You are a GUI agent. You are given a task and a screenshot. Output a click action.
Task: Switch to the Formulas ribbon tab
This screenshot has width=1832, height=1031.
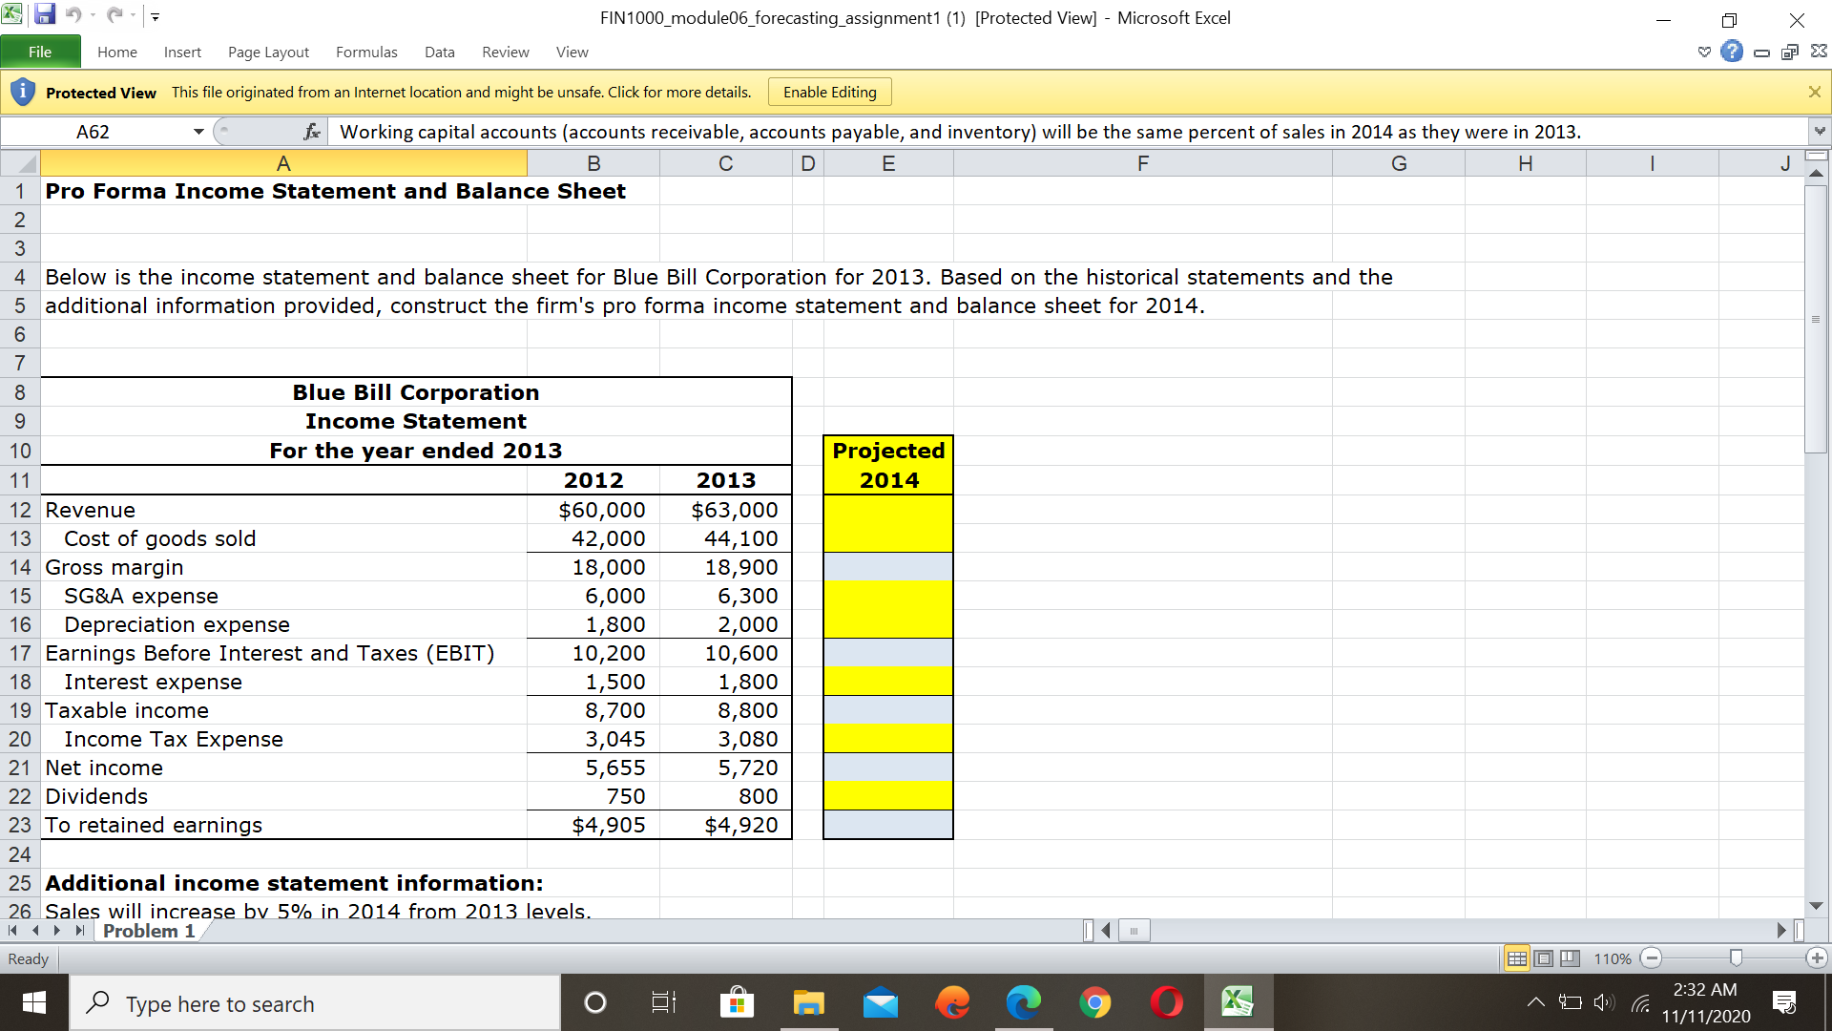(x=366, y=52)
